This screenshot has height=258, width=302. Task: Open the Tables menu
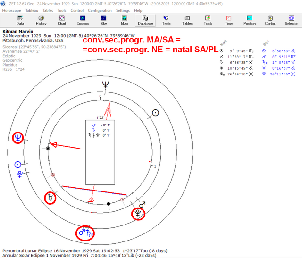tap(48, 10)
